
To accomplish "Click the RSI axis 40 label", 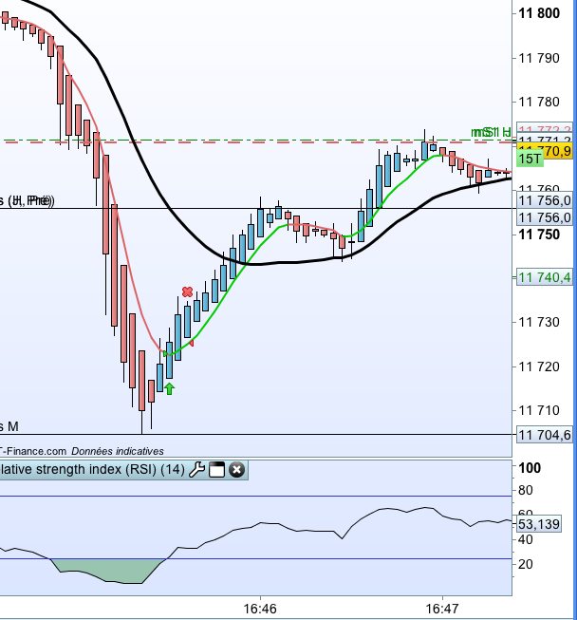I will [525, 539].
